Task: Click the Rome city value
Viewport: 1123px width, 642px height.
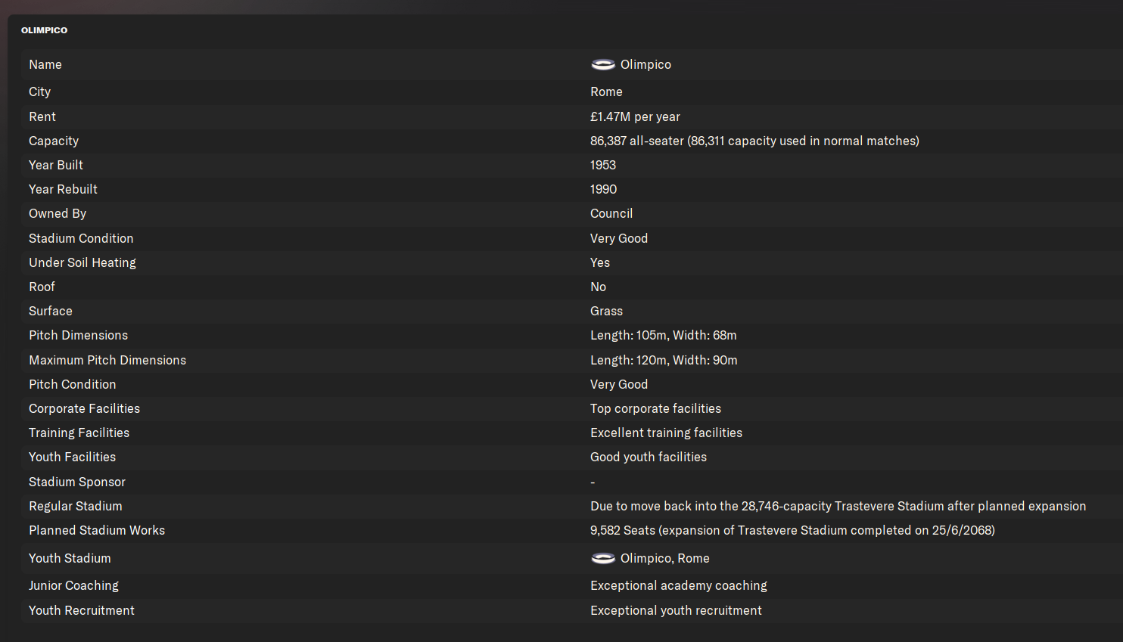Action: point(606,91)
